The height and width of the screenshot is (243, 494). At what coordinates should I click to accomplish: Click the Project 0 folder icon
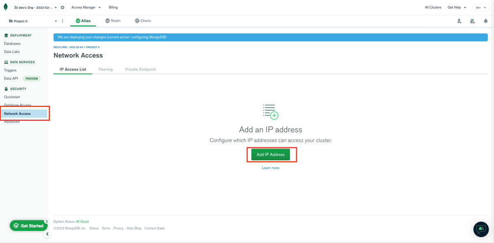(x=11, y=21)
